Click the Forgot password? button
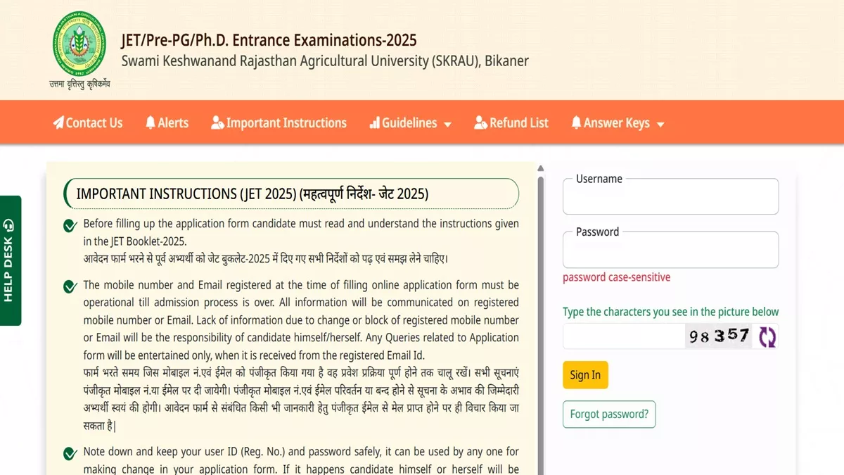 (609, 414)
